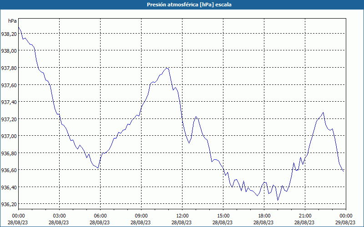Click the 938,00 y-axis value
The width and height of the screenshot is (364, 227).
(x=9, y=51)
